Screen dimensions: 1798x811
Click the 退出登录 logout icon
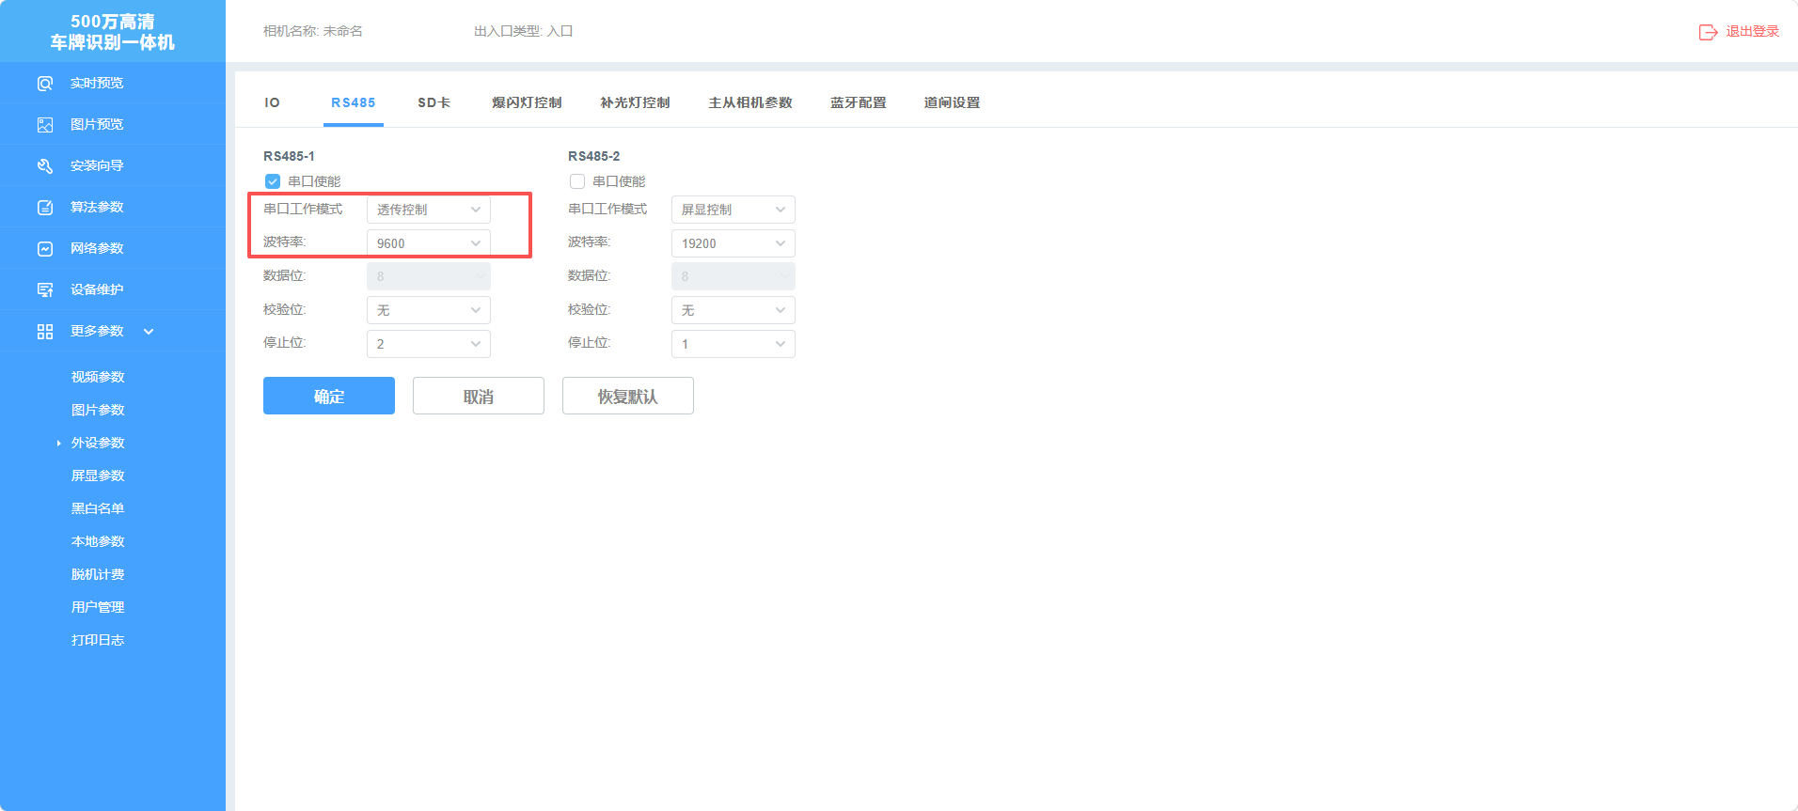tap(1708, 32)
